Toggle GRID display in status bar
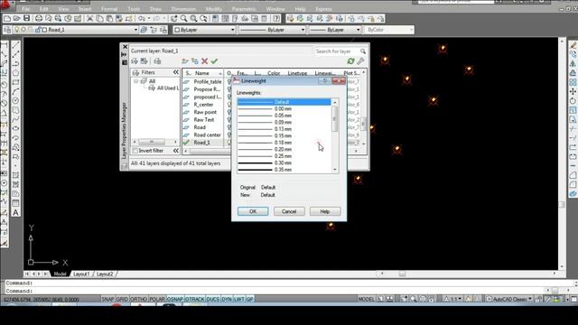The height and width of the screenshot is (325, 578). [x=122, y=299]
